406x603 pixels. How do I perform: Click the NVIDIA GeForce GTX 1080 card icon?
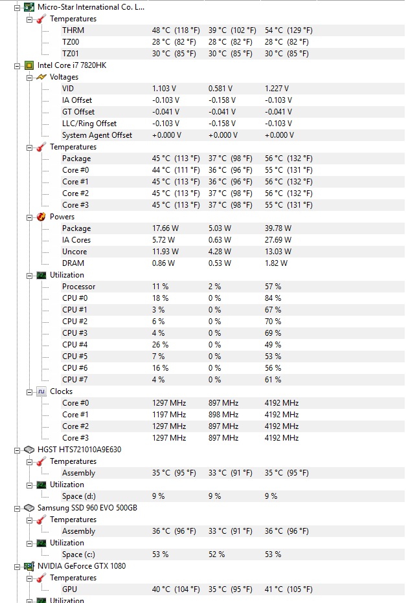[x=29, y=566]
